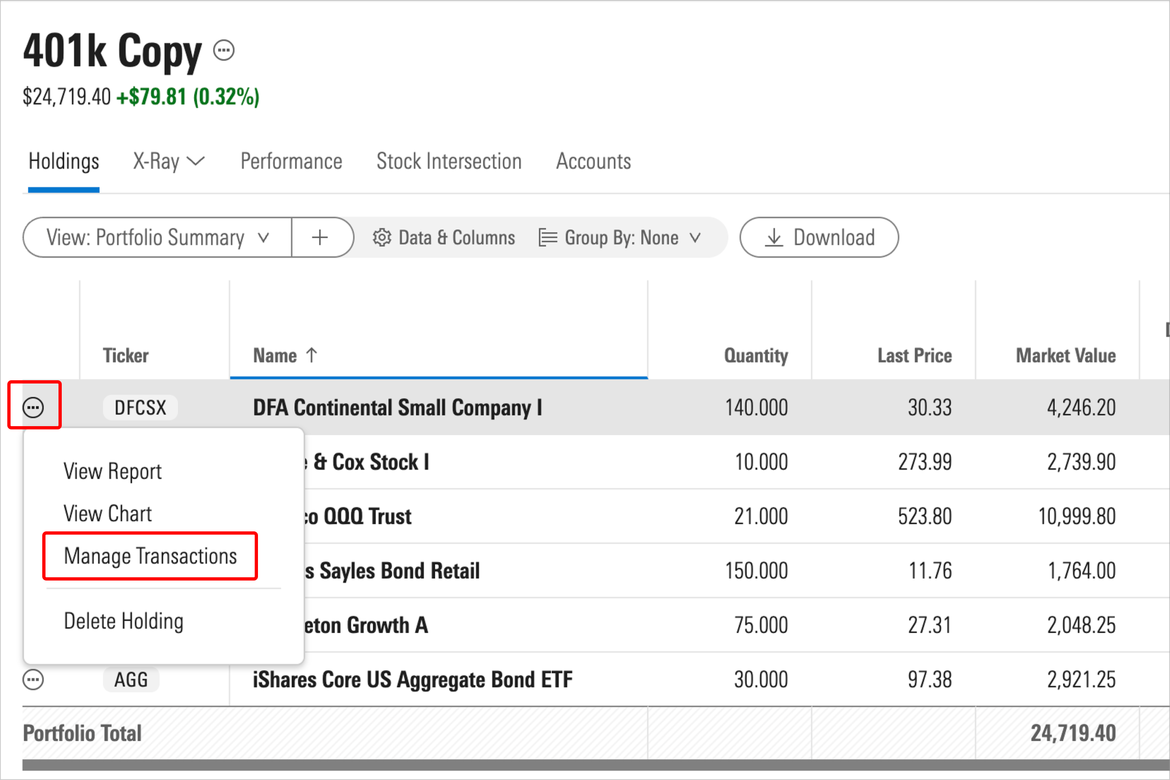Click the Data & Columns gear icon
The height and width of the screenshot is (780, 1170).
click(382, 237)
